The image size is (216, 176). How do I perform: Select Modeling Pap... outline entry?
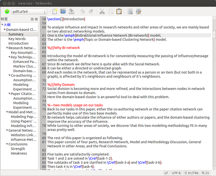click(23, 117)
